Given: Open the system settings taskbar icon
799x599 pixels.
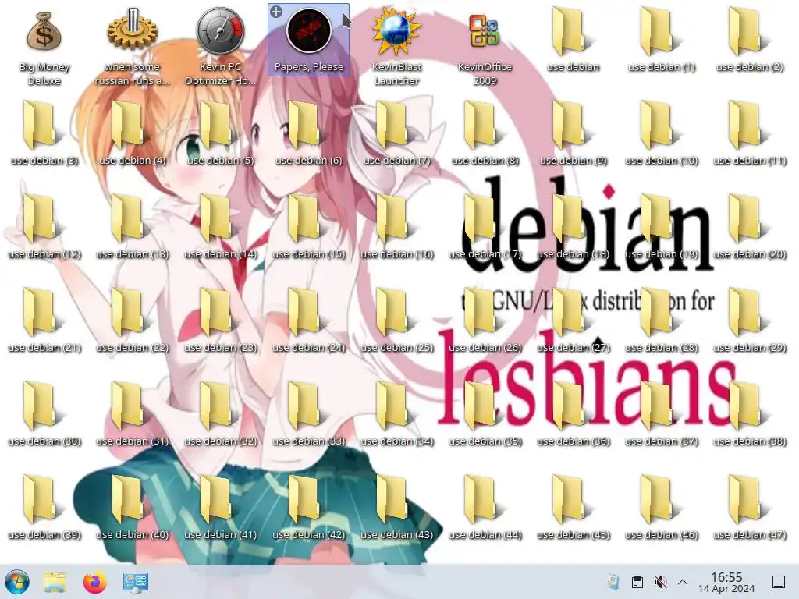Looking at the screenshot, I should pyautogui.click(x=136, y=582).
